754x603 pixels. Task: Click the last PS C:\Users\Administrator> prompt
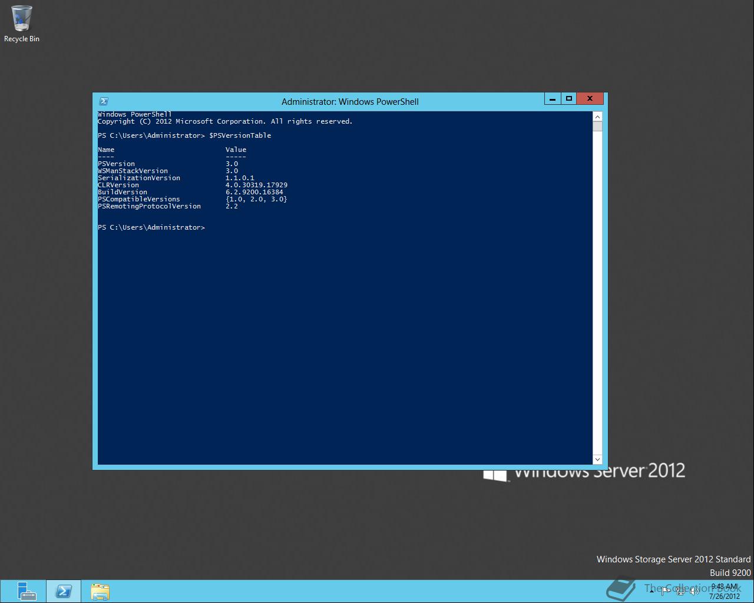151,227
